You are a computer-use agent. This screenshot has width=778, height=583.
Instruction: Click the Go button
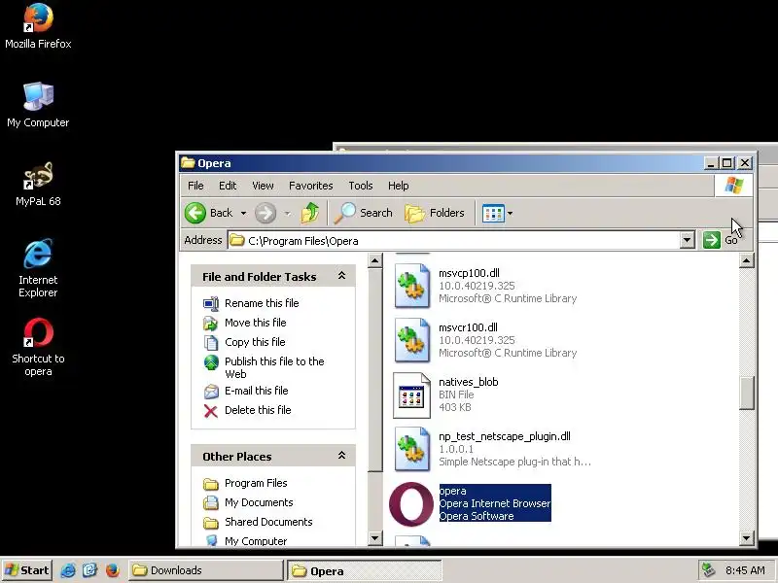tap(721, 240)
